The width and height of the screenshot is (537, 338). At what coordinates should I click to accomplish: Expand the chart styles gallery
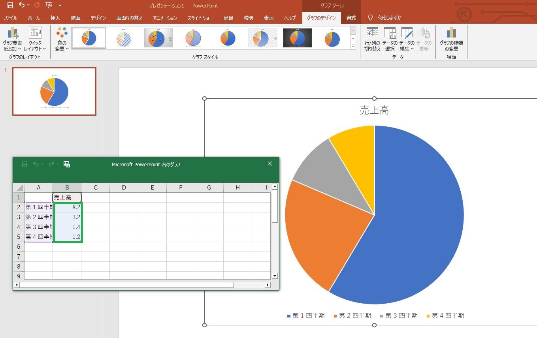[353, 46]
